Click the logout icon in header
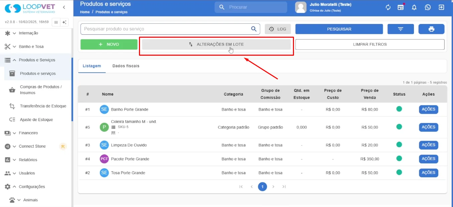 (441, 7)
